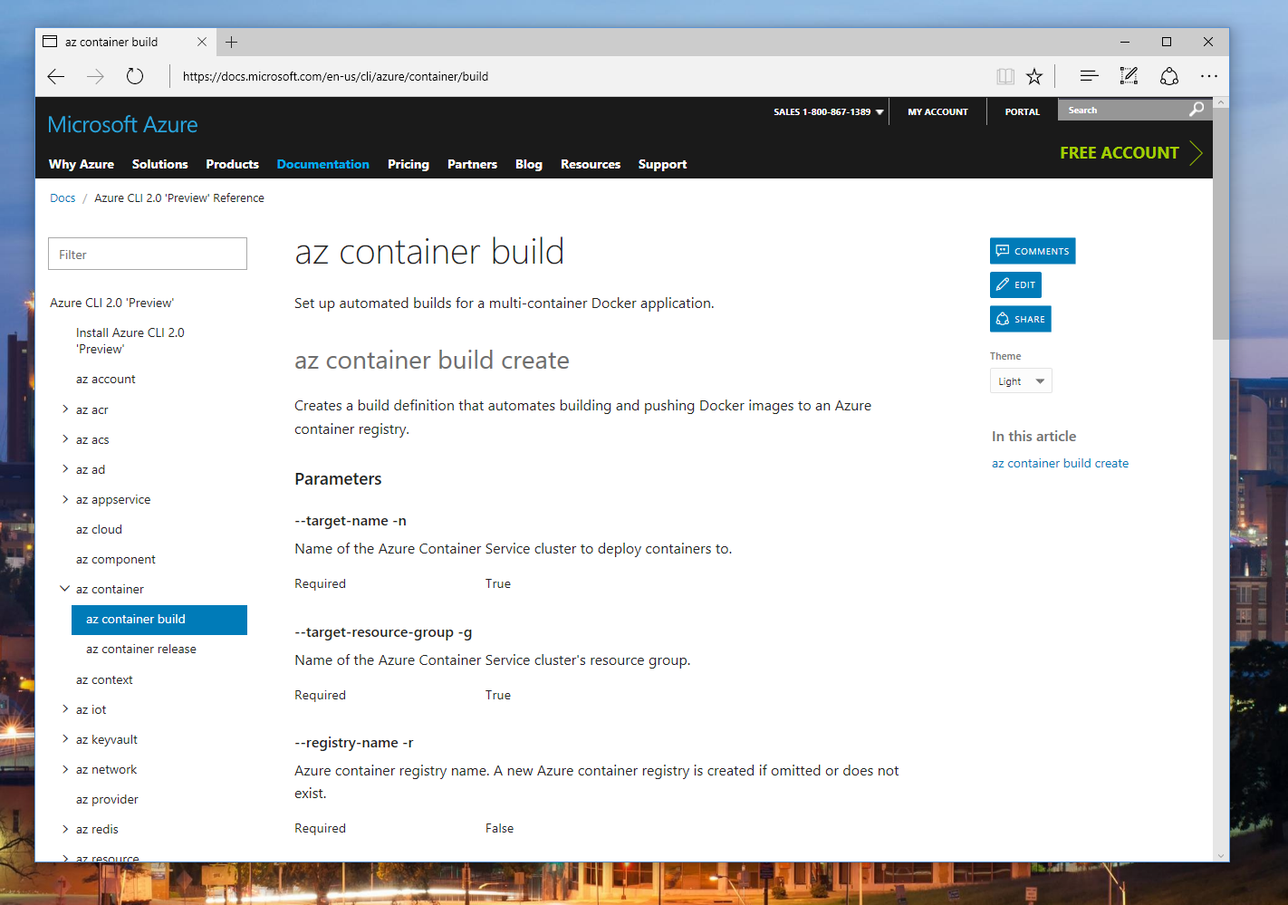Click the SHARE button
The height and width of the screenshot is (905, 1288).
click(1021, 319)
